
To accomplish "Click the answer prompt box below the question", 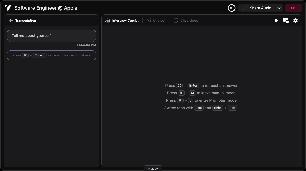I will [x=51, y=55].
